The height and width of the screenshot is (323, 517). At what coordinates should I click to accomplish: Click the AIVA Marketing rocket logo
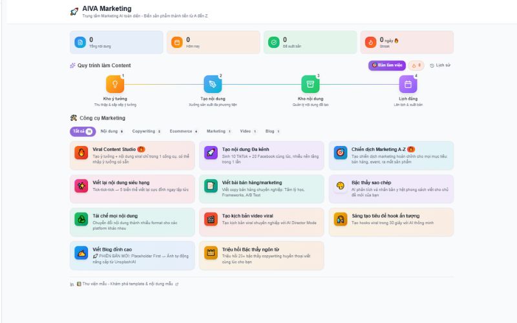(x=74, y=12)
